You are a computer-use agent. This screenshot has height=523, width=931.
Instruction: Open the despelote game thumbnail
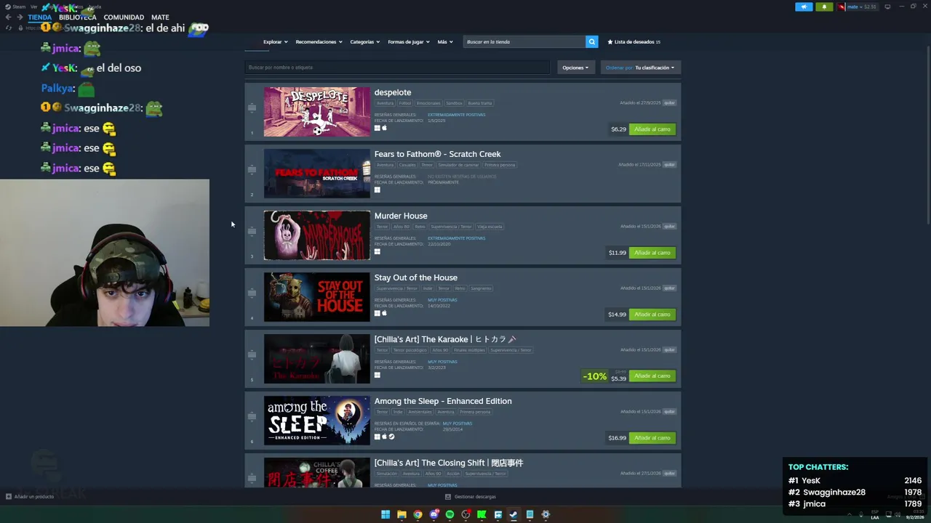pyautogui.click(x=317, y=112)
